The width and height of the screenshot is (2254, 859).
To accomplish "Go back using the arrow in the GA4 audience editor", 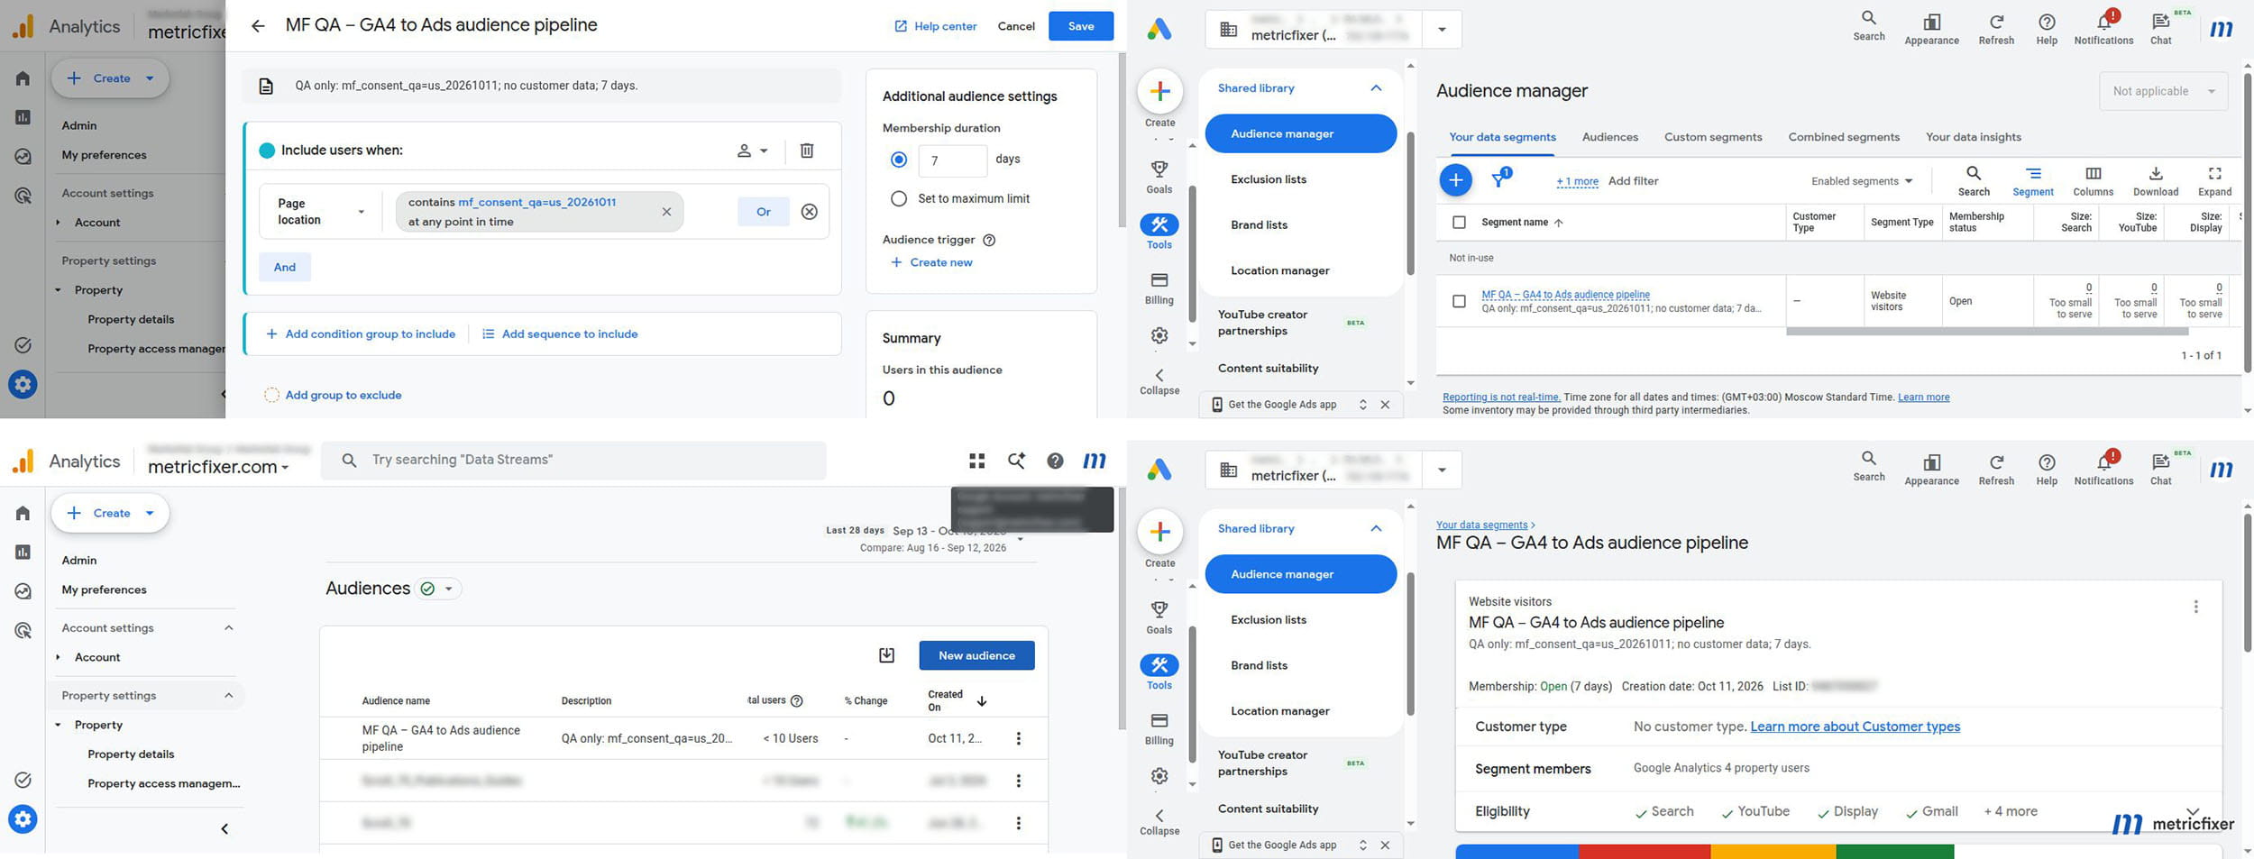I will pyautogui.click(x=258, y=26).
